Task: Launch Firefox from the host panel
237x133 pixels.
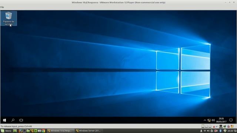Action: [20, 131]
